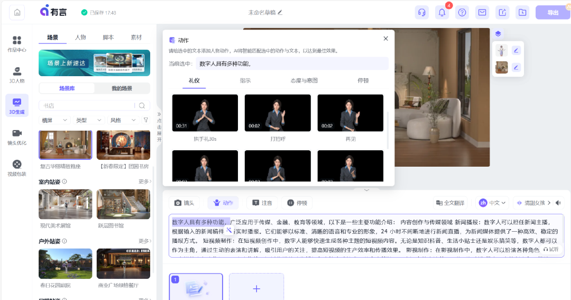Switch to the 脚本 tab
Screen dimensions: 571x300
click(x=108, y=37)
